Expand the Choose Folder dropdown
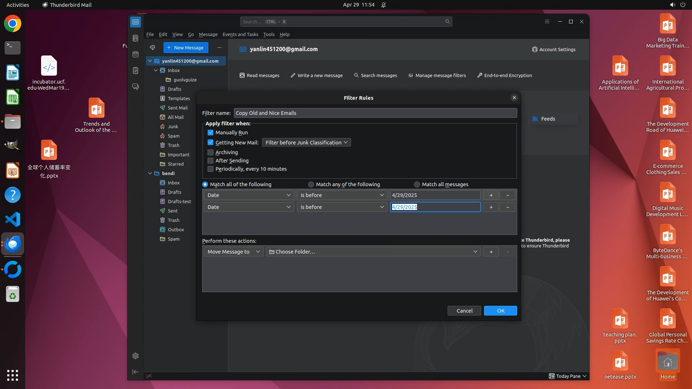Image resolution: width=692 pixels, height=389 pixels. pyautogui.click(x=373, y=252)
